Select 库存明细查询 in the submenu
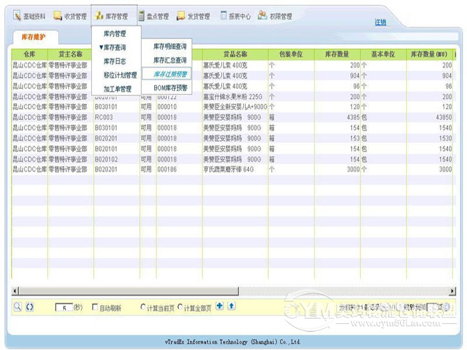The width and height of the screenshot is (467, 350). coord(170,46)
